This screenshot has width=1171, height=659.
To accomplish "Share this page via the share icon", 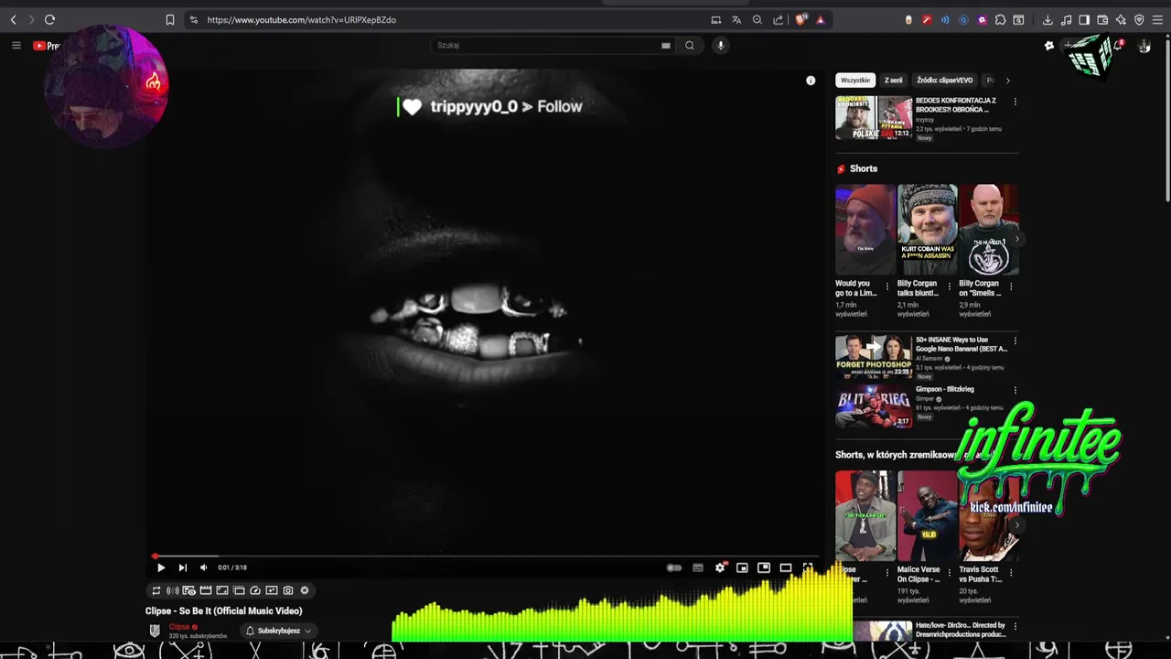I will click(x=779, y=19).
